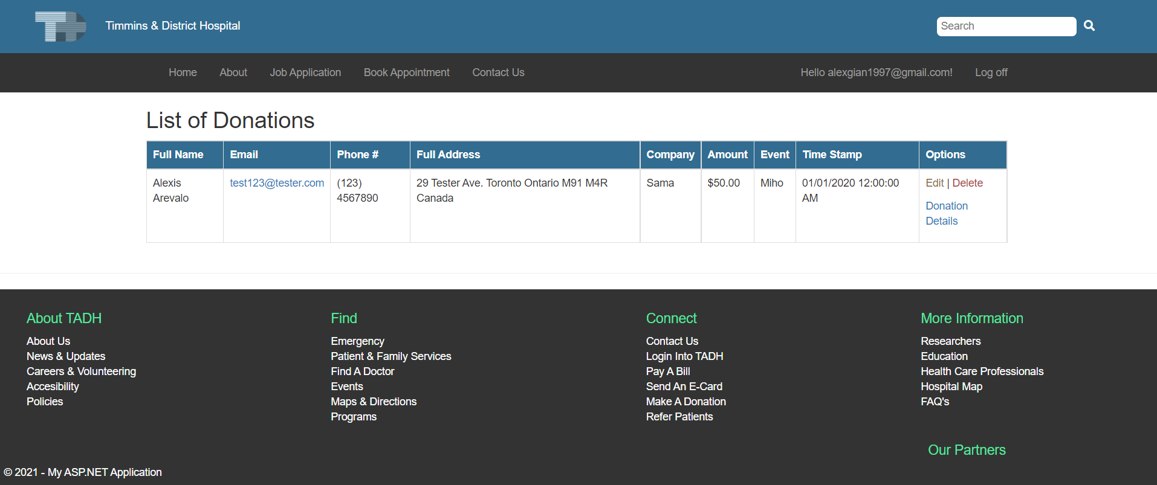
Task: Open the Home menu item
Action: coord(183,72)
